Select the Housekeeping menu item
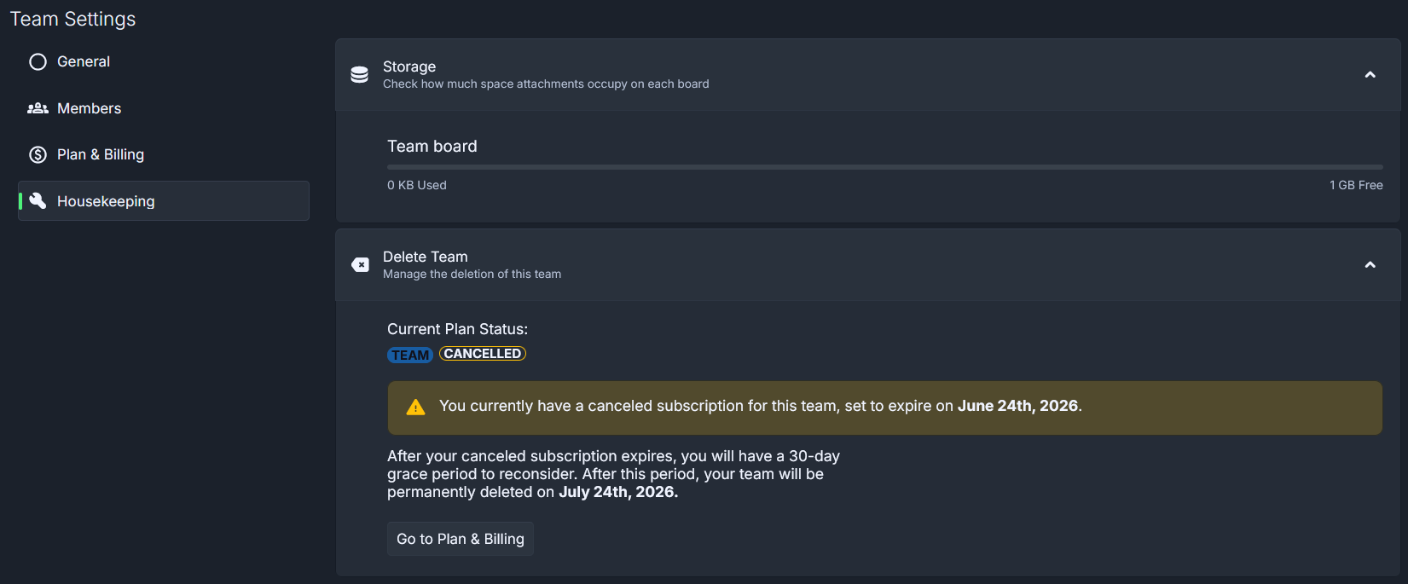The width and height of the screenshot is (1408, 584). pyautogui.click(x=164, y=200)
